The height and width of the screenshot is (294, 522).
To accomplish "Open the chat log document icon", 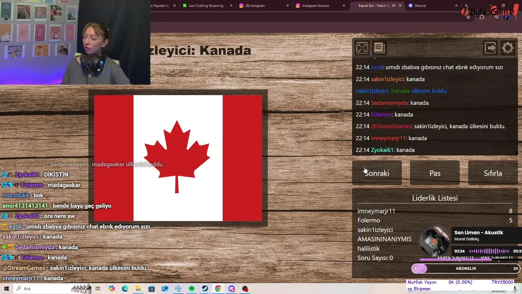I will (x=379, y=48).
